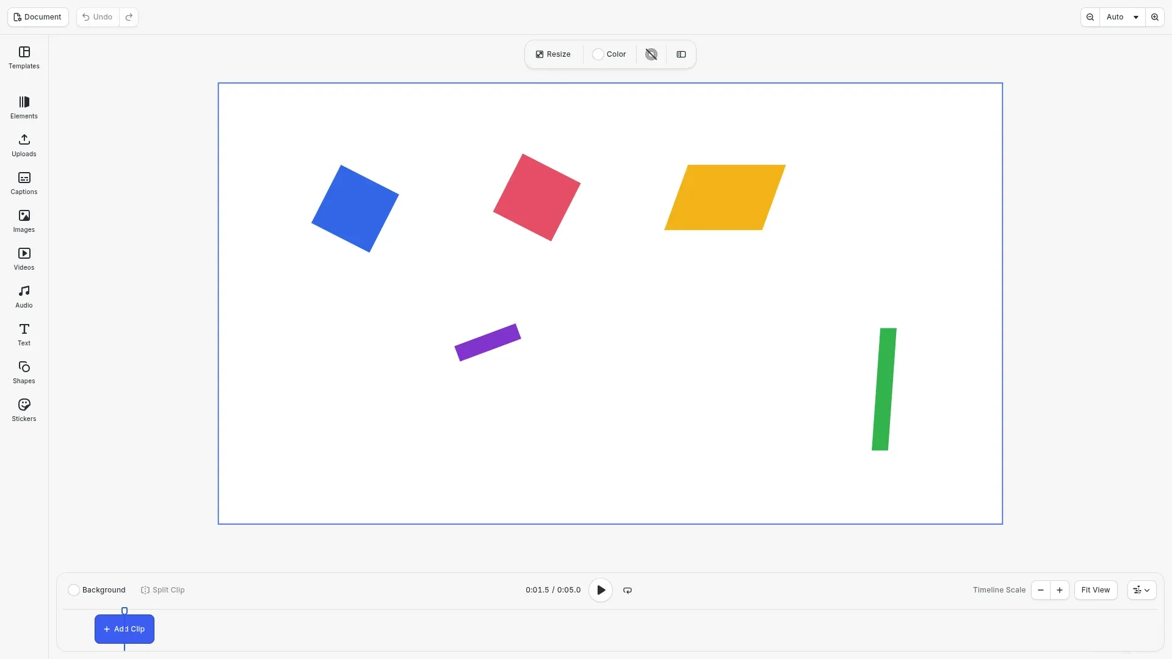Open the Captions panel

click(24, 183)
